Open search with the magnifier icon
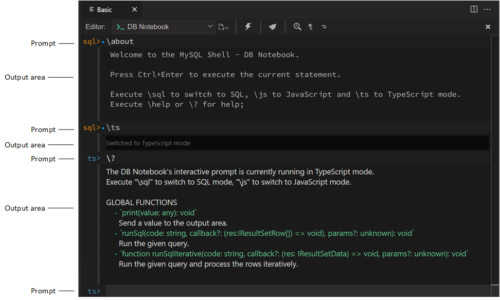This screenshot has width=500, height=300. tap(297, 27)
